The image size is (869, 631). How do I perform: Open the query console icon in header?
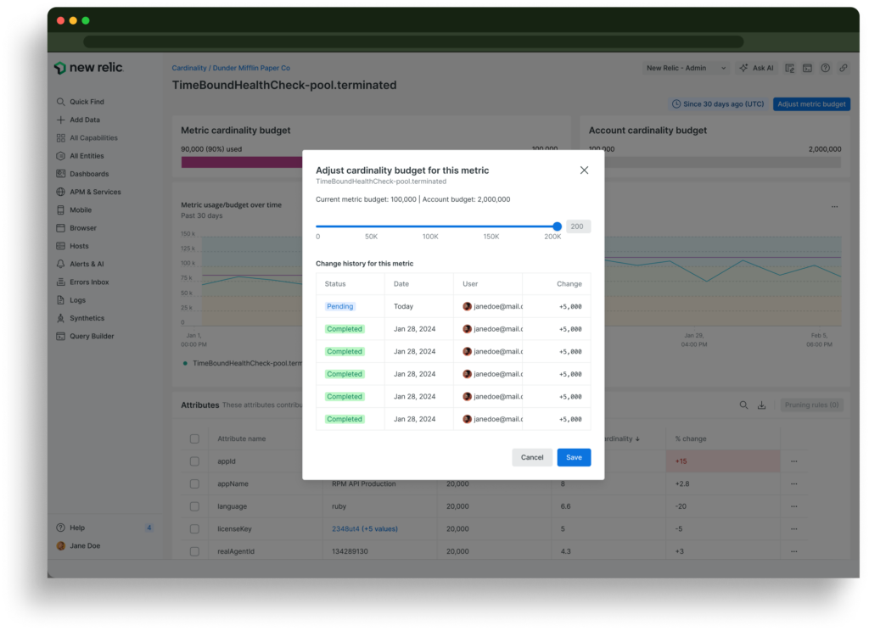click(808, 68)
